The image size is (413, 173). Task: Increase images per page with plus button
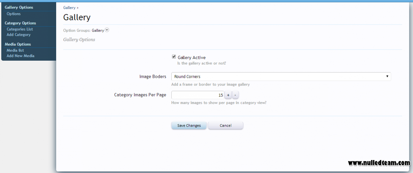point(228,95)
